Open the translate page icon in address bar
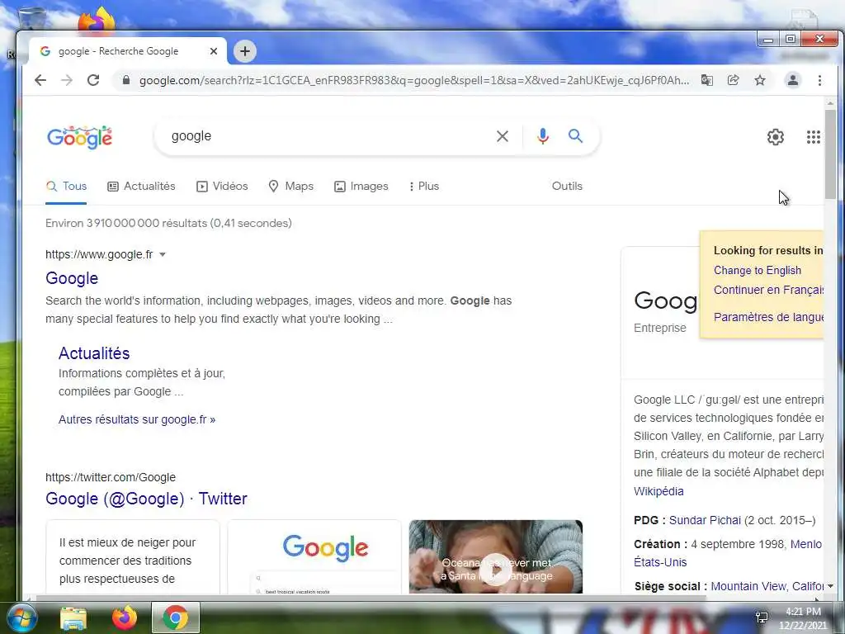845x634 pixels. click(x=706, y=80)
